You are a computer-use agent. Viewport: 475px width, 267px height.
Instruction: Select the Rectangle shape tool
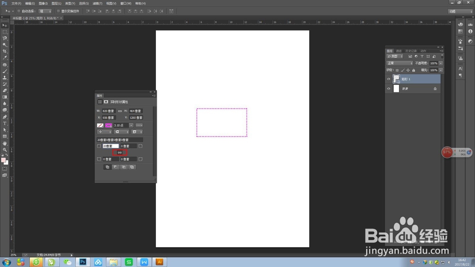[x=5, y=137]
